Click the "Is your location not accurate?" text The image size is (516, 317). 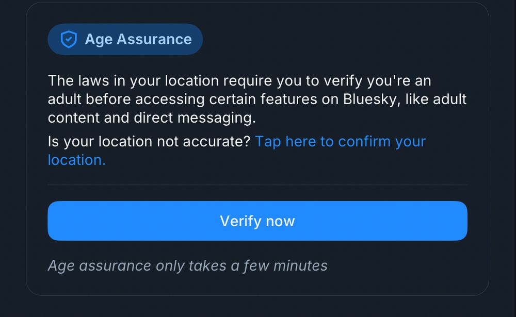[x=149, y=142]
